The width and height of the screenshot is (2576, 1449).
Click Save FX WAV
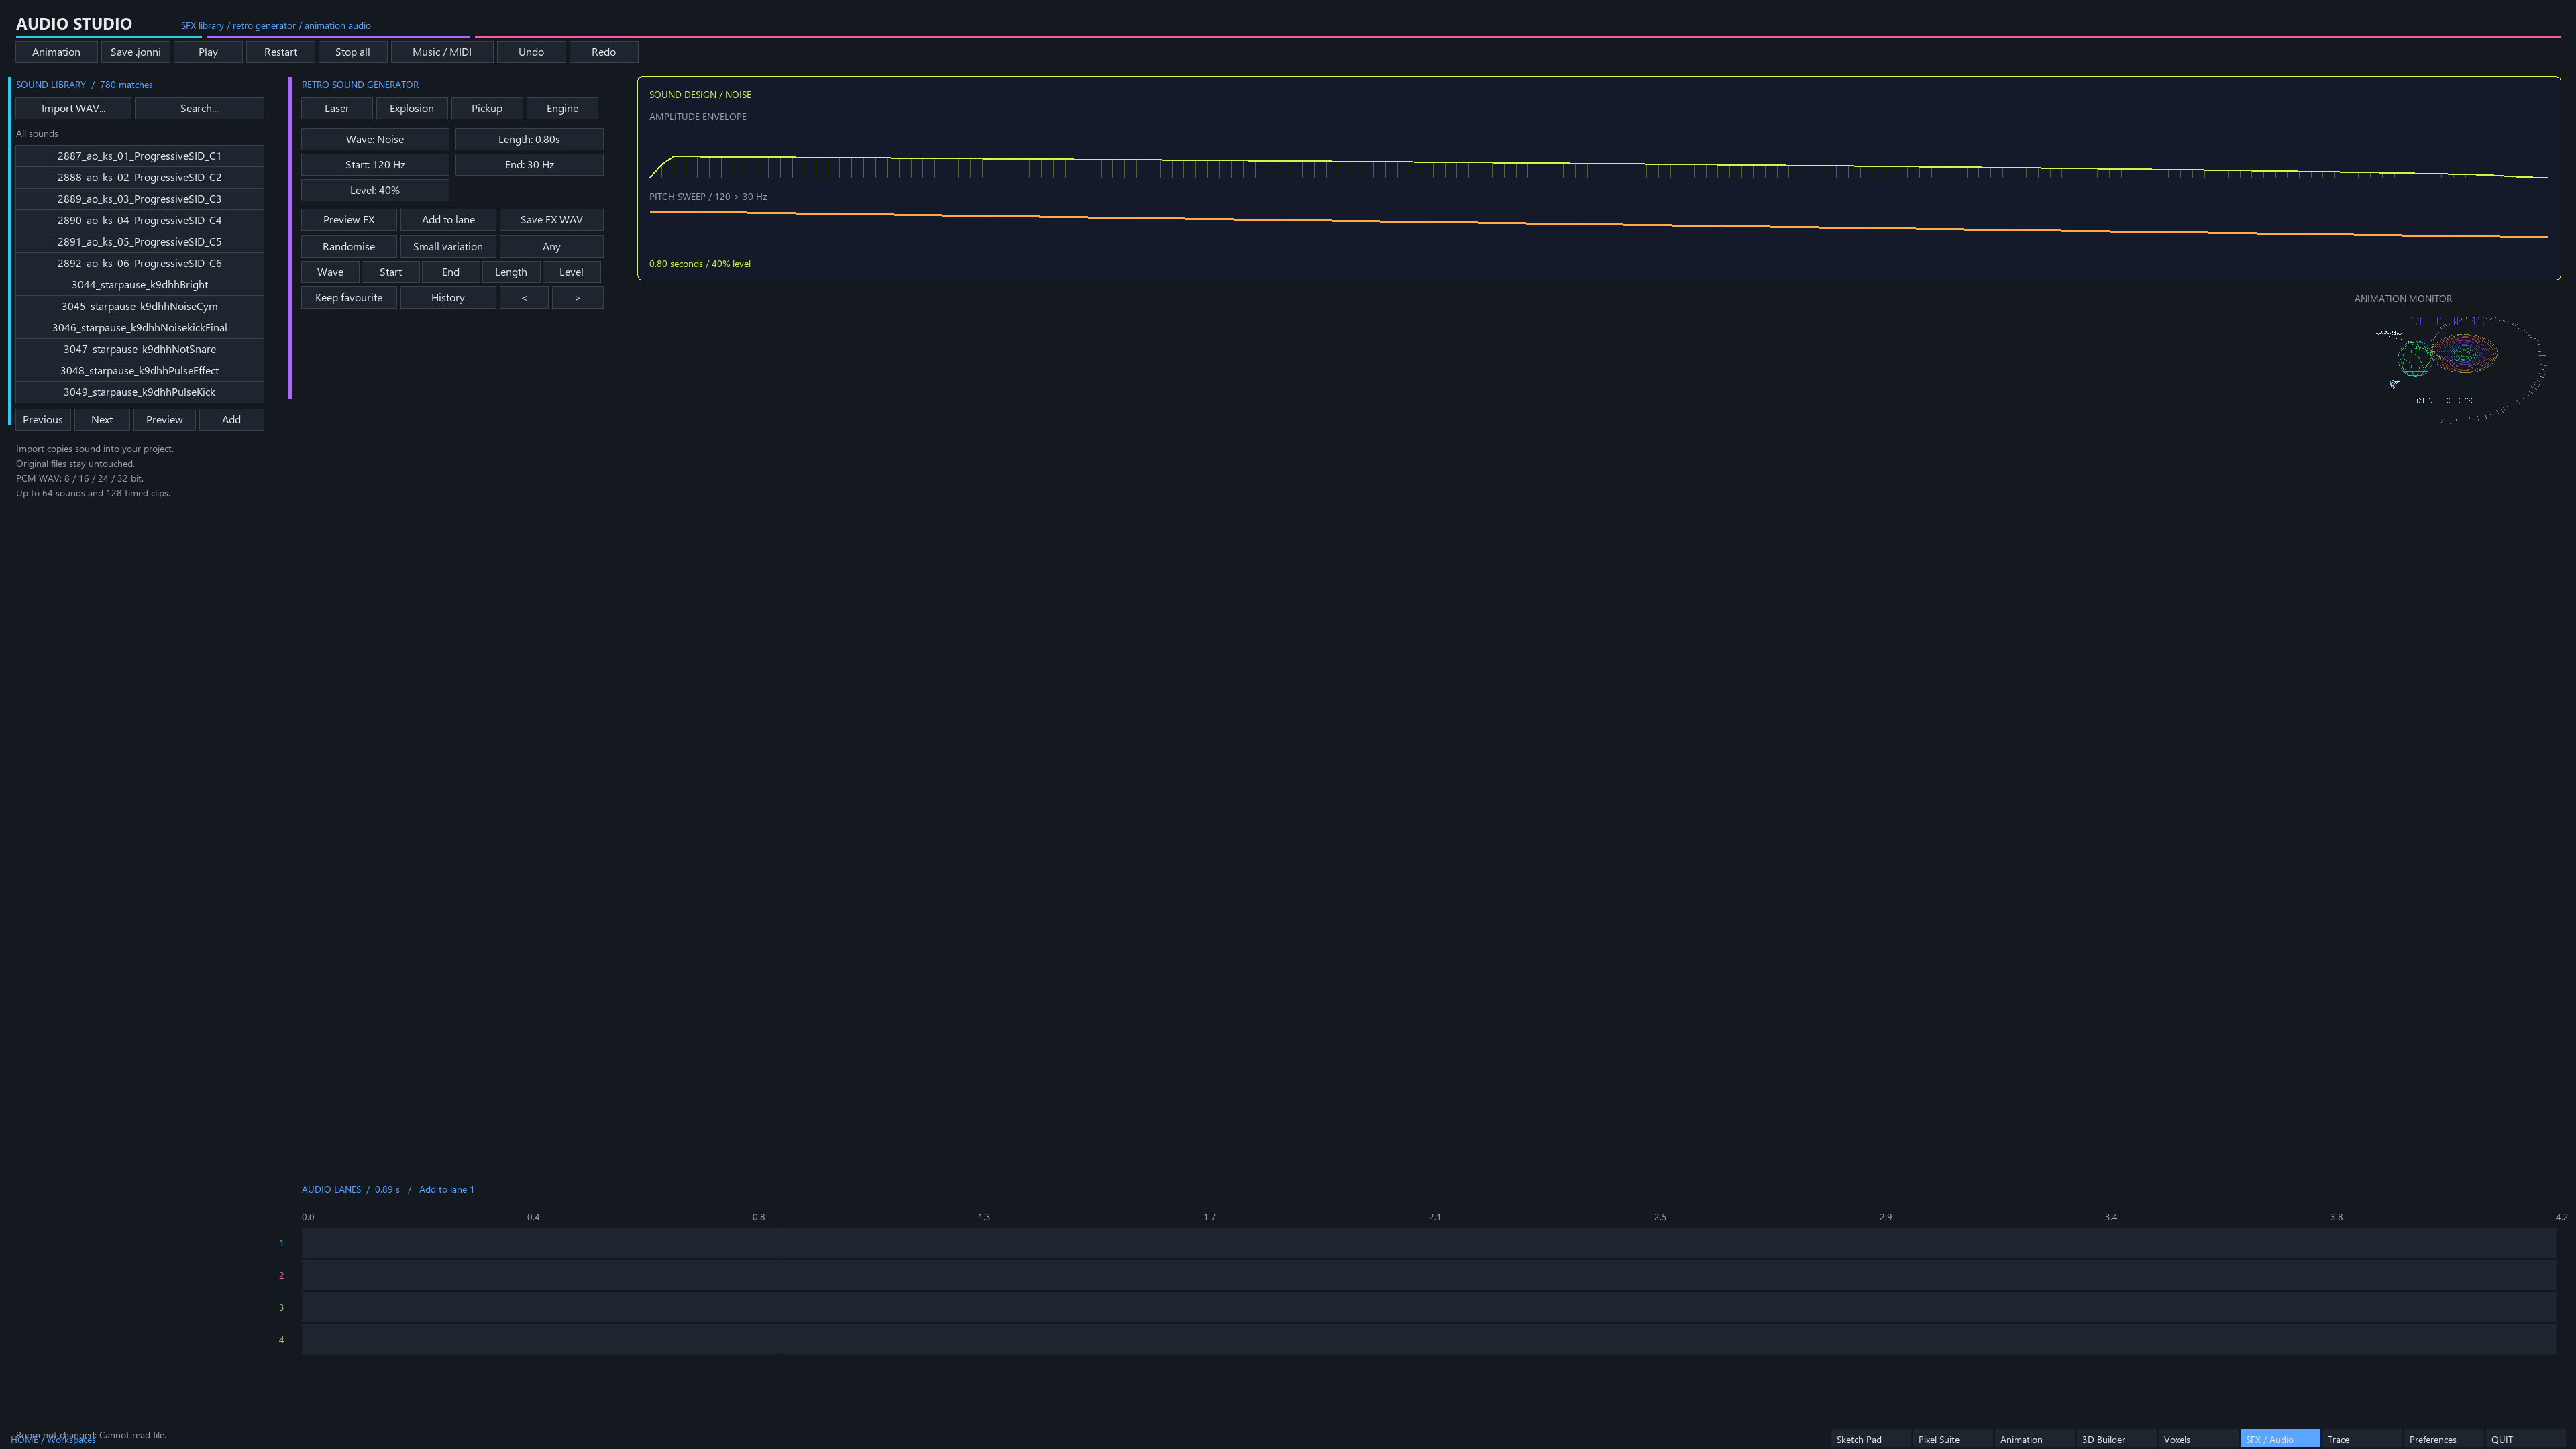coord(551,220)
